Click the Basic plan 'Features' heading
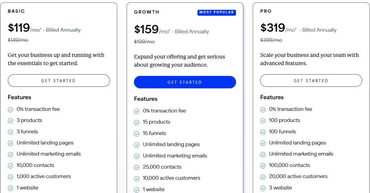The width and height of the screenshot is (370, 193). click(x=20, y=97)
